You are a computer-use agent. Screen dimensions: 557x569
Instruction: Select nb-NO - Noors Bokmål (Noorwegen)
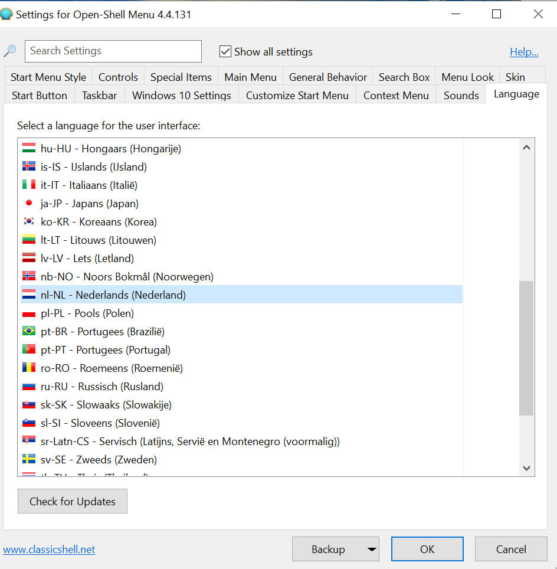pos(242,276)
